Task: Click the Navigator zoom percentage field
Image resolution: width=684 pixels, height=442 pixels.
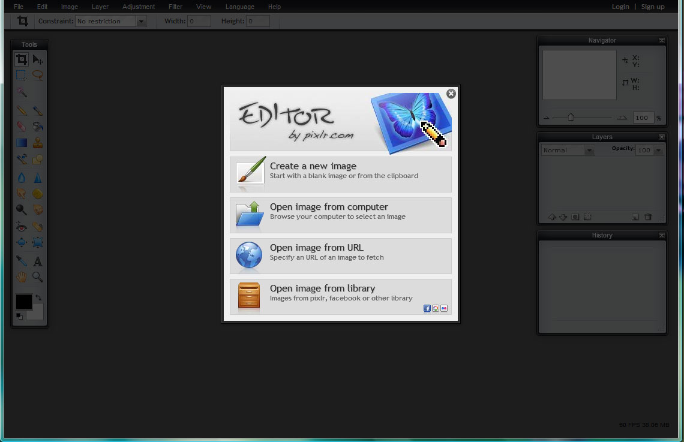Action: [x=643, y=118]
